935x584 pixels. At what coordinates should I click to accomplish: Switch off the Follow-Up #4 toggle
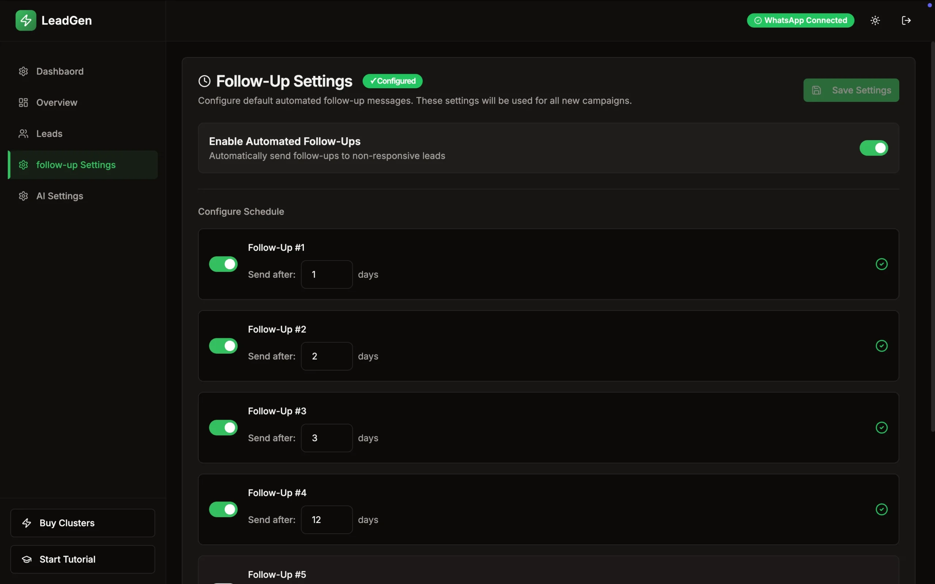tap(223, 510)
